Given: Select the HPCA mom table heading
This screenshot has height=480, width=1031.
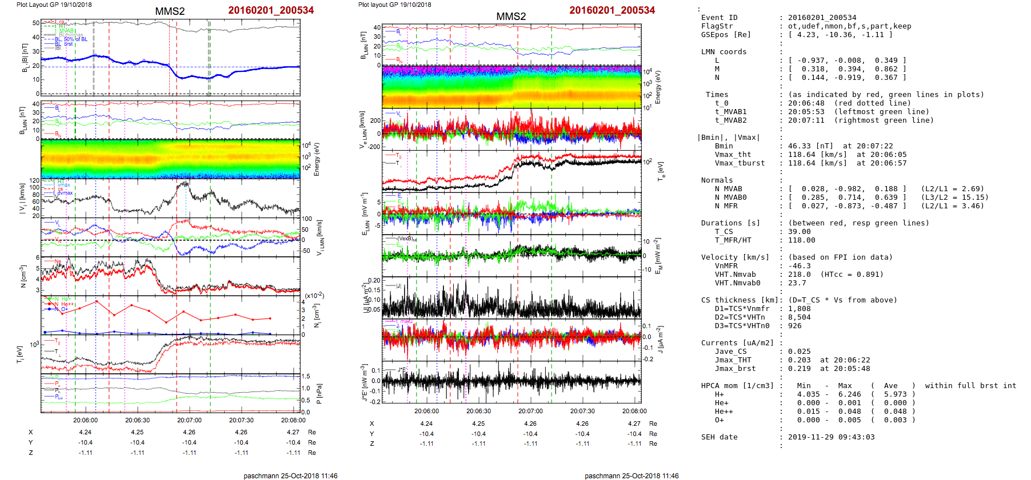Looking at the screenshot, I should [737, 386].
